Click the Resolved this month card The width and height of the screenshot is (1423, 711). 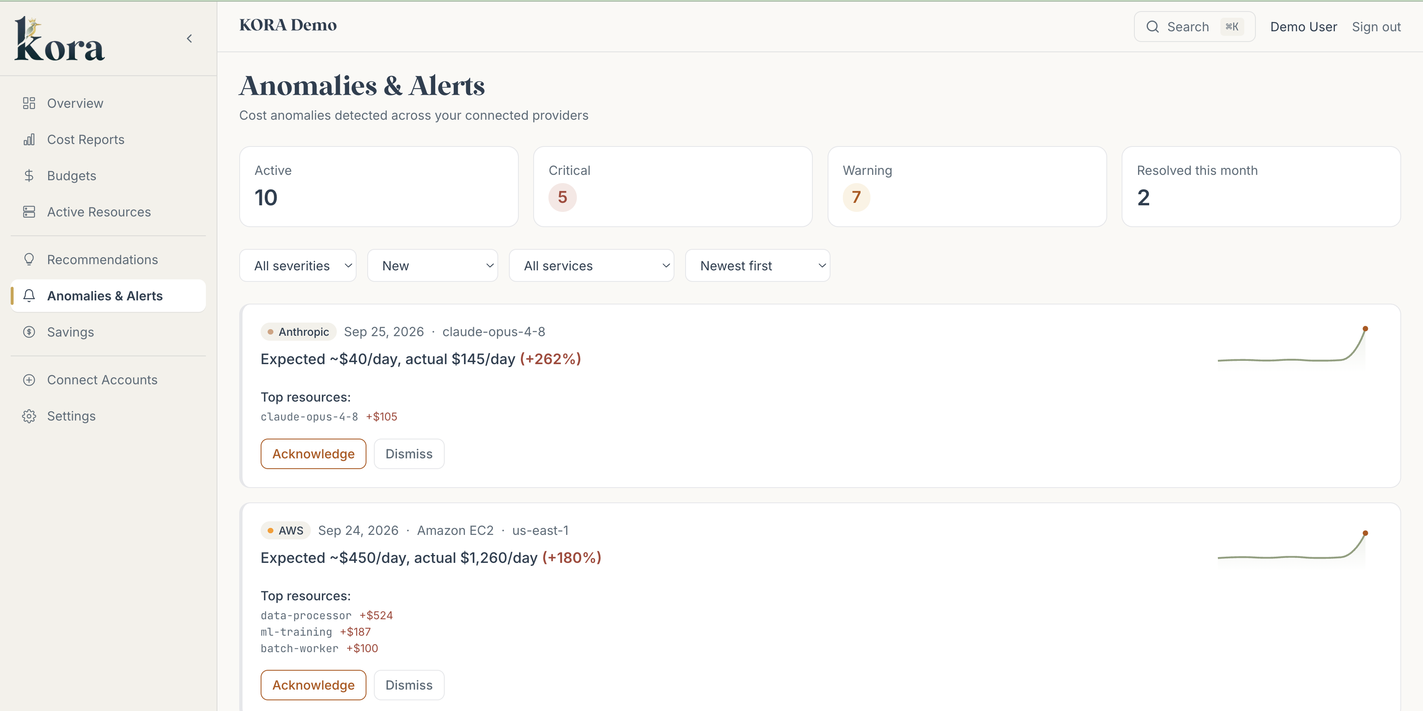coord(1261,186)
